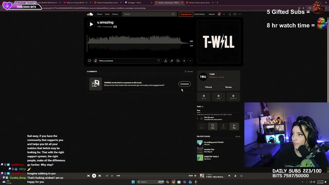This screenshot has height=185, width=329.
Task: Open V TACH now-playing artwork
Action: tap(202, 176)
